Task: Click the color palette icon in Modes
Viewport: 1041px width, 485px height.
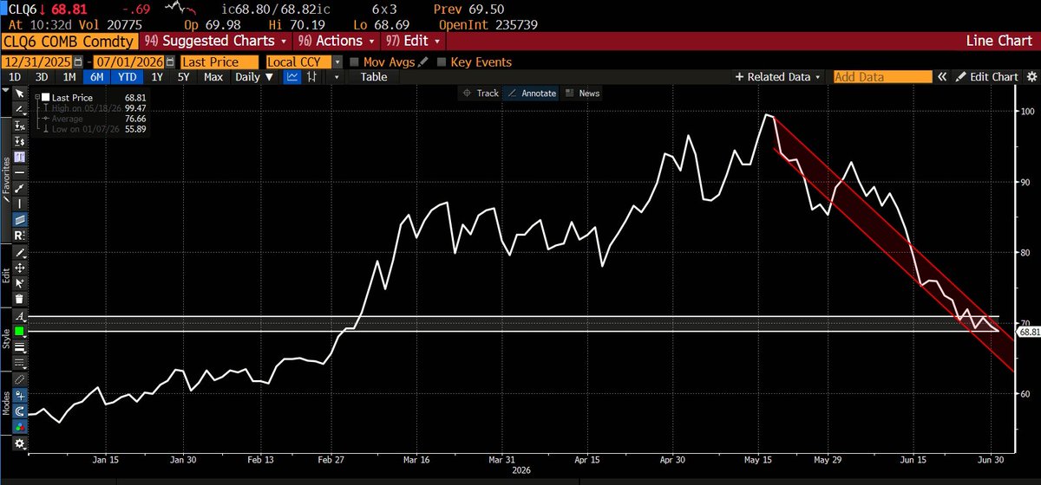Action: [x=21, y=427]
